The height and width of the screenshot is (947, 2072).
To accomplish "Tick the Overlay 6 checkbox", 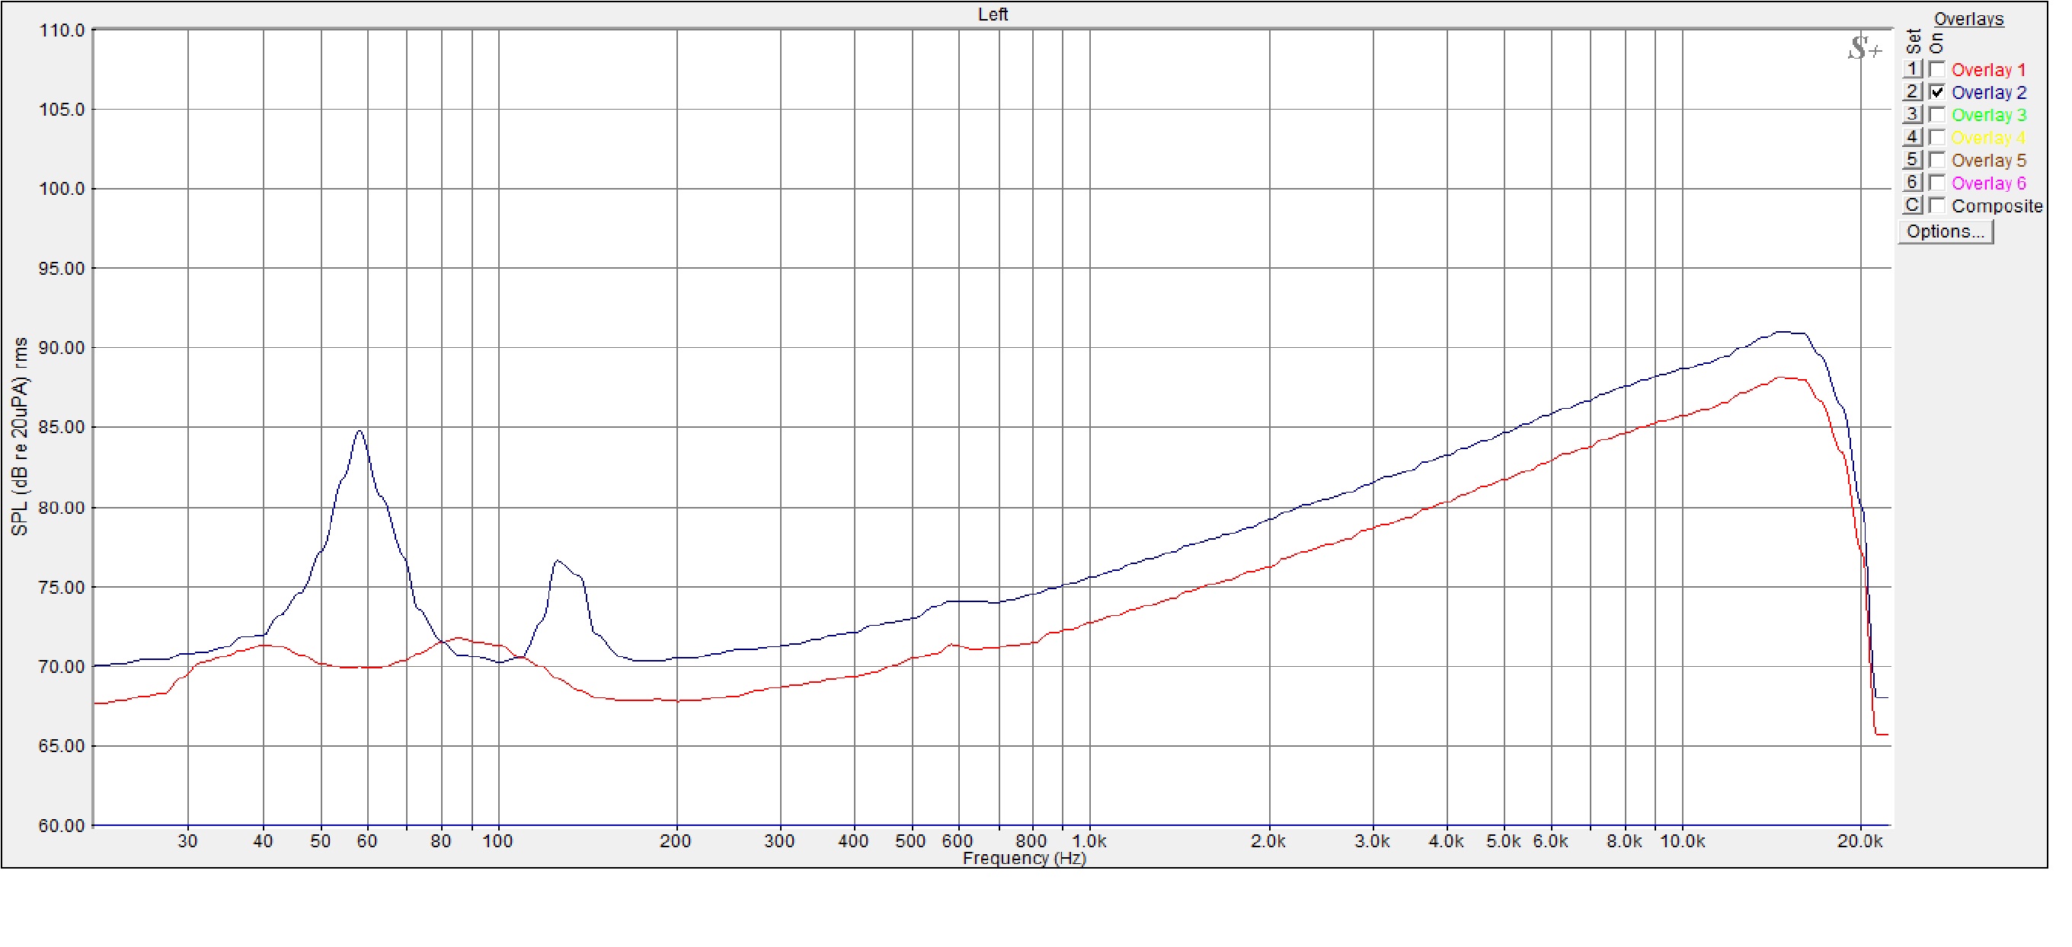I will pos(1937,183).
